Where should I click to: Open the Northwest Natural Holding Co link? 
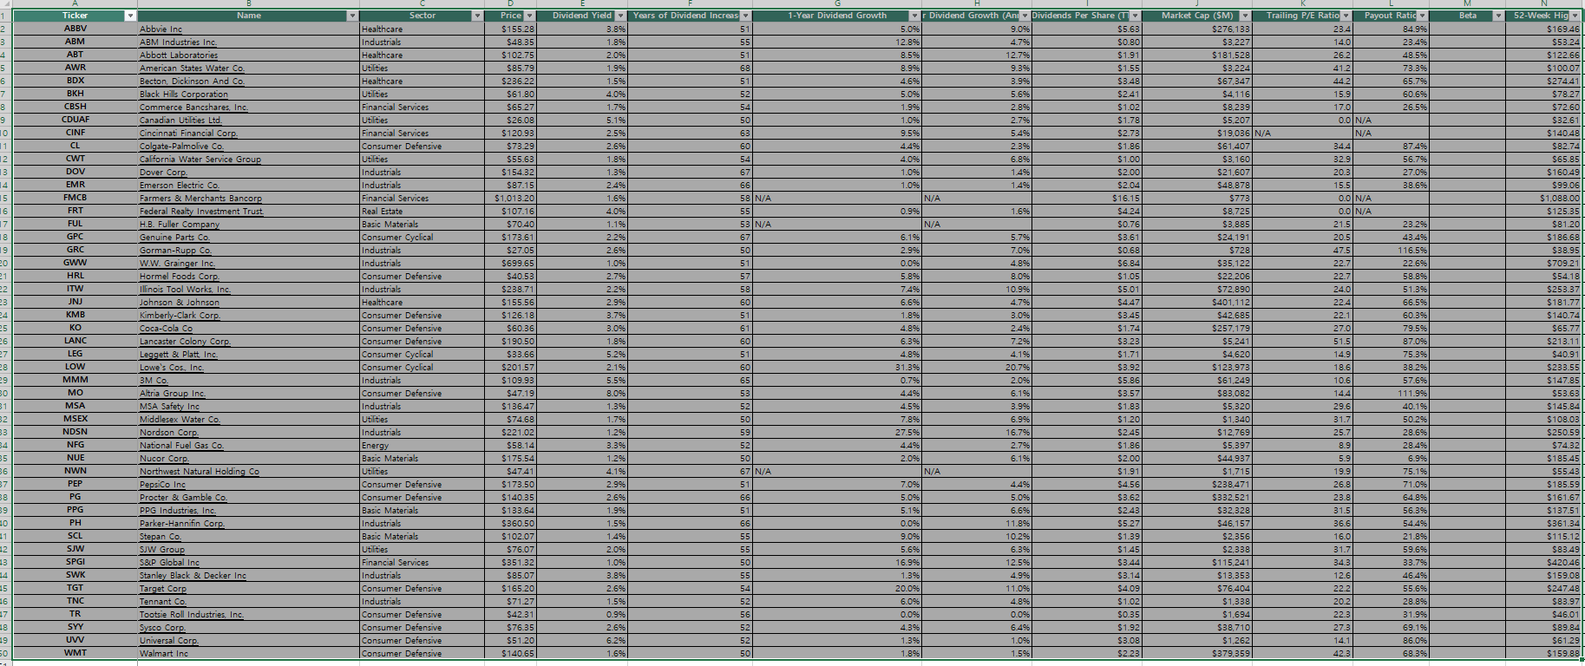[x=200, y=471]
